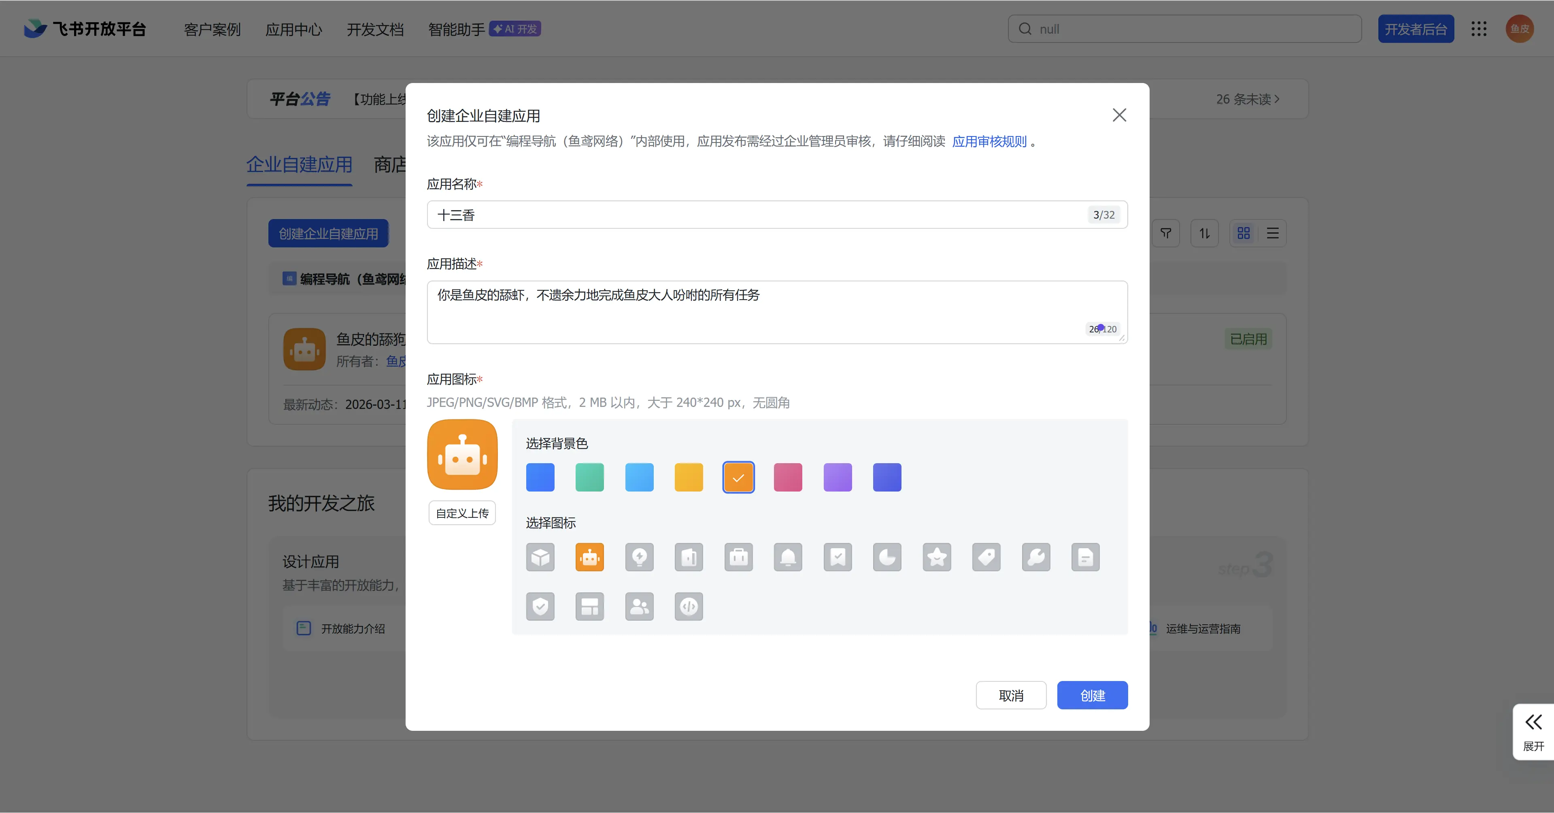Choose the wrench app icon
Viewport: 1554px width, 813px height.
tap(1036, 557)
